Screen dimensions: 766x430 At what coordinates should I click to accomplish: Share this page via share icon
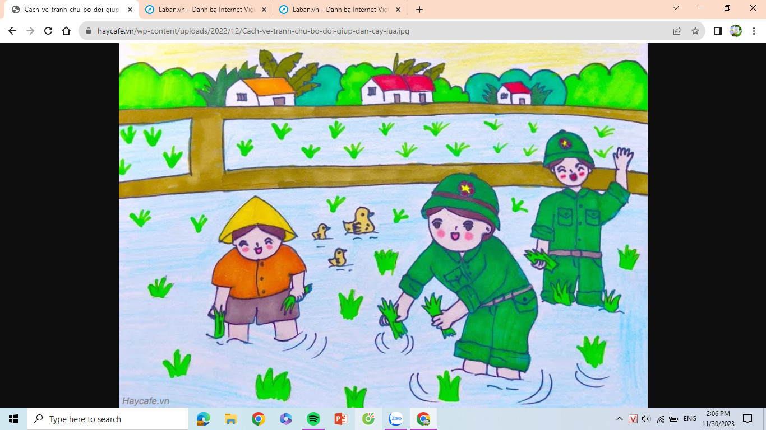(677, 31)
